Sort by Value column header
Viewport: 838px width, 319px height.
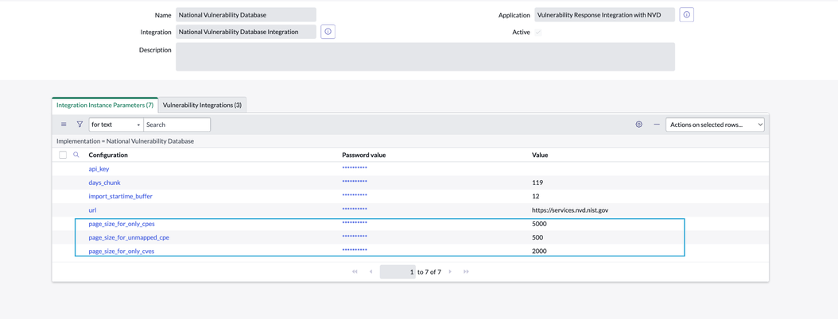pos(540,155)
